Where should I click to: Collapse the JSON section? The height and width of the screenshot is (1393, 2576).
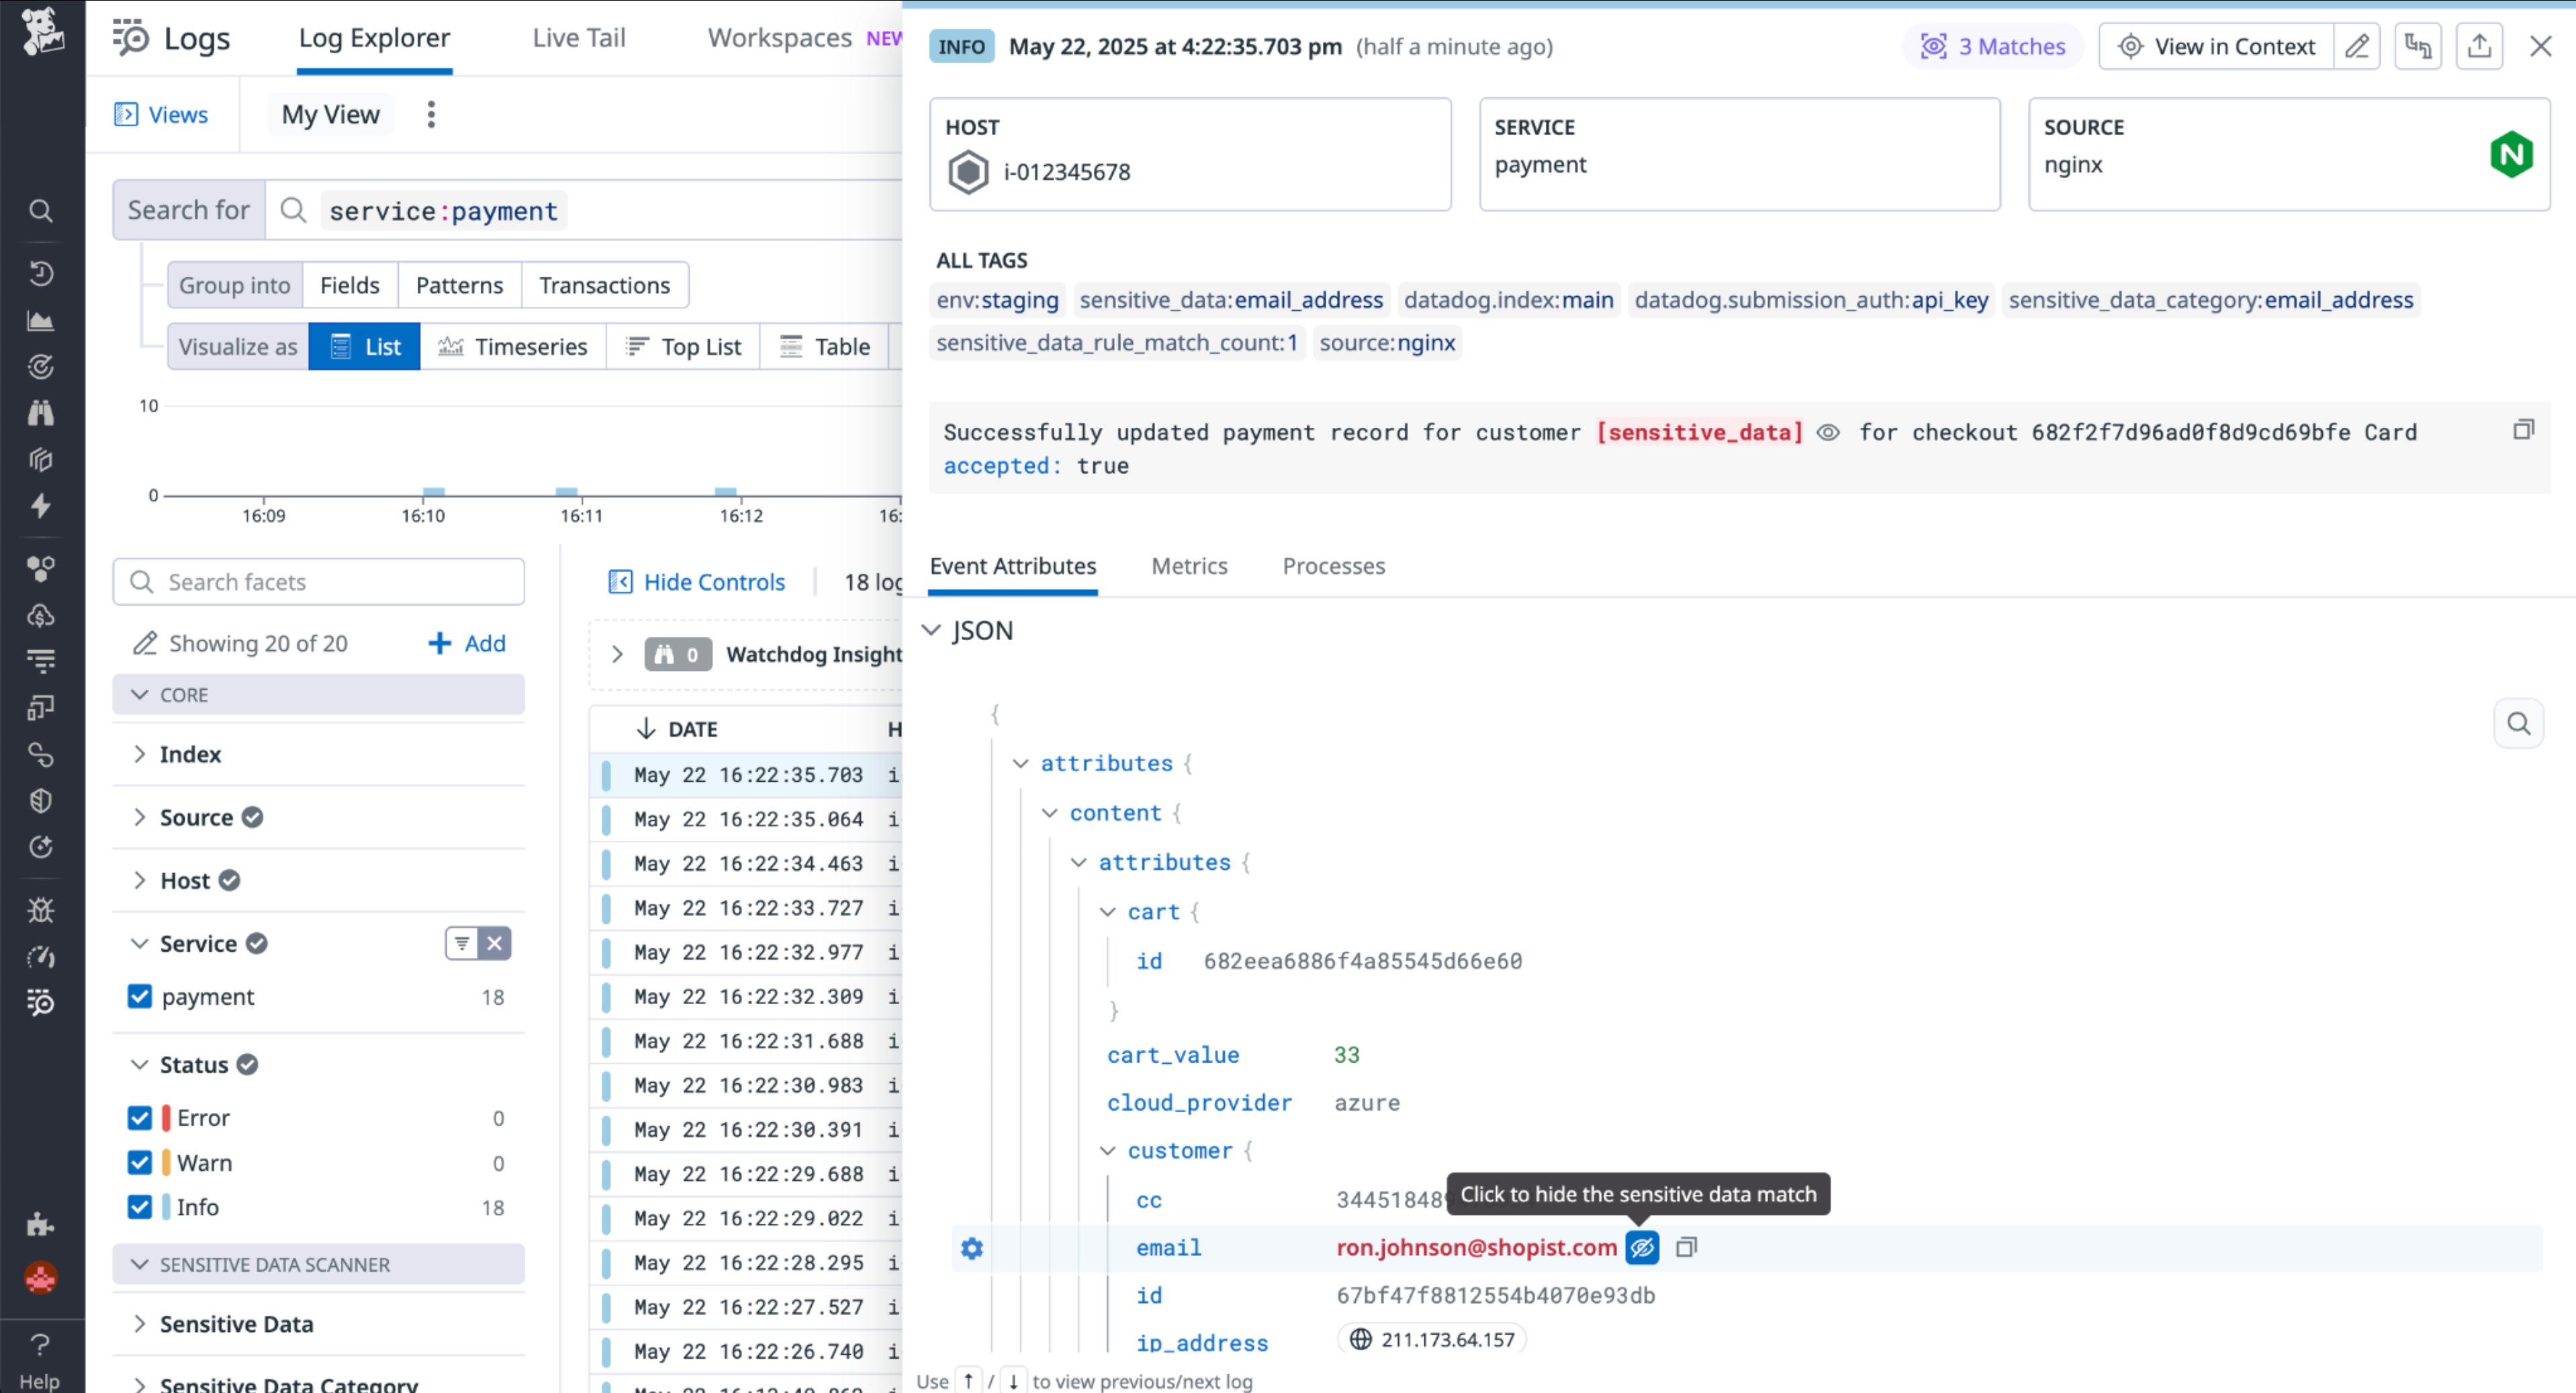[932, 630]
